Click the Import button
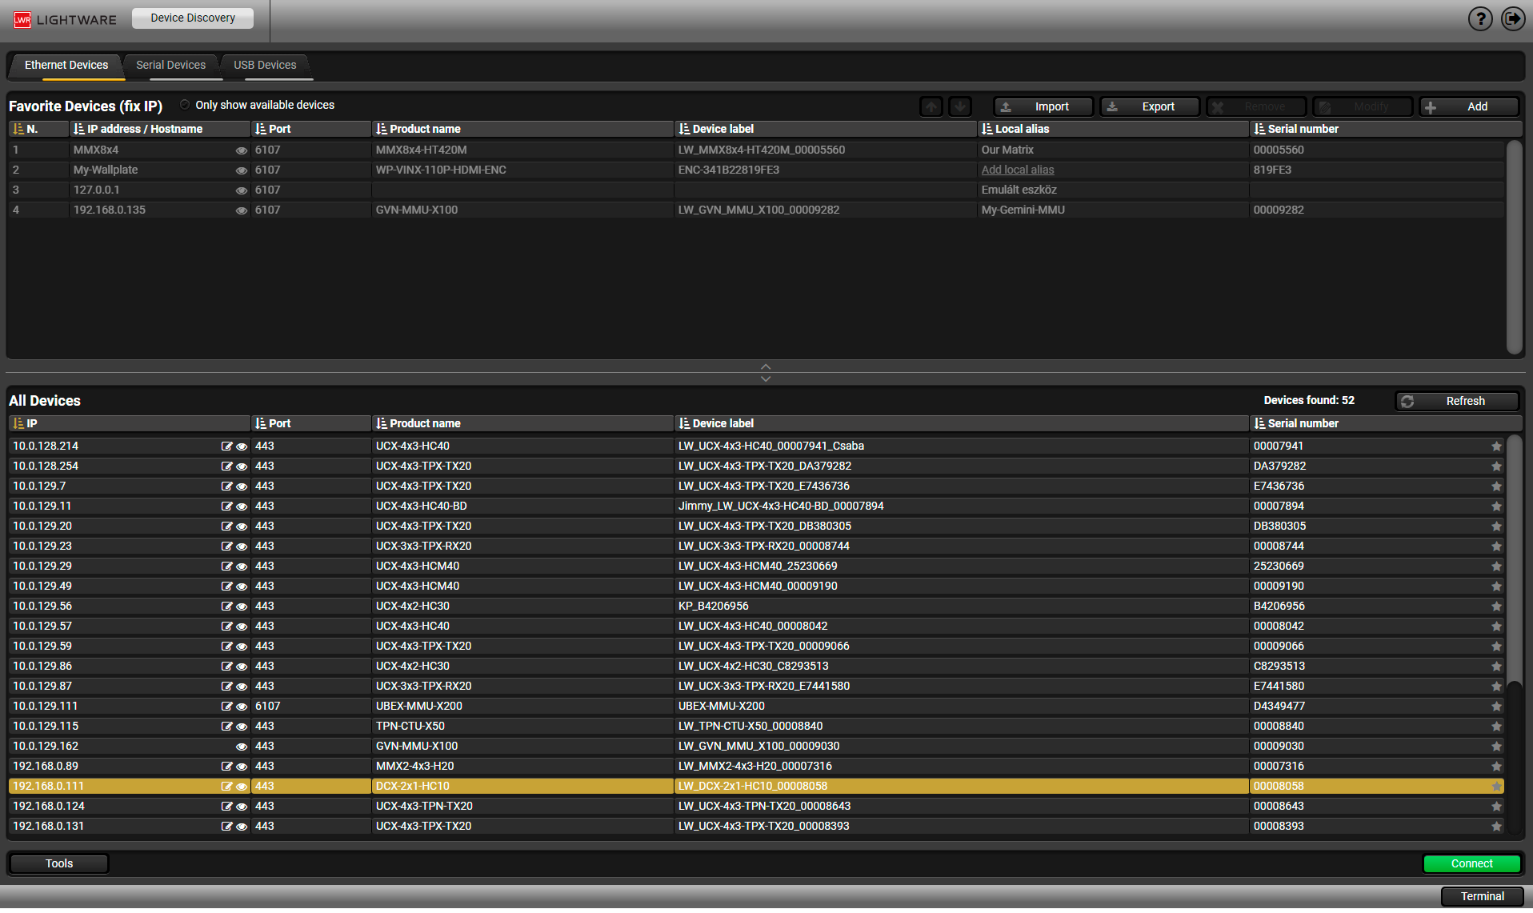1533x913 pixels. [x=1043, y=106]
